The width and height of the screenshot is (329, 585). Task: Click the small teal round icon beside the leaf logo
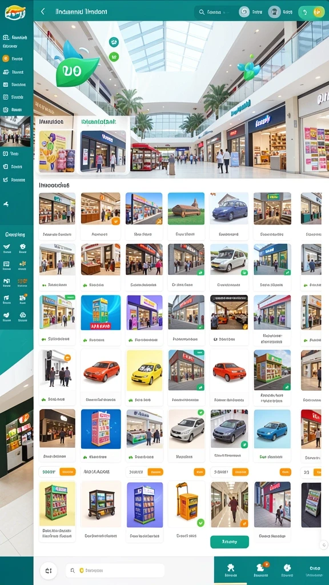click(x=114, y=42)
